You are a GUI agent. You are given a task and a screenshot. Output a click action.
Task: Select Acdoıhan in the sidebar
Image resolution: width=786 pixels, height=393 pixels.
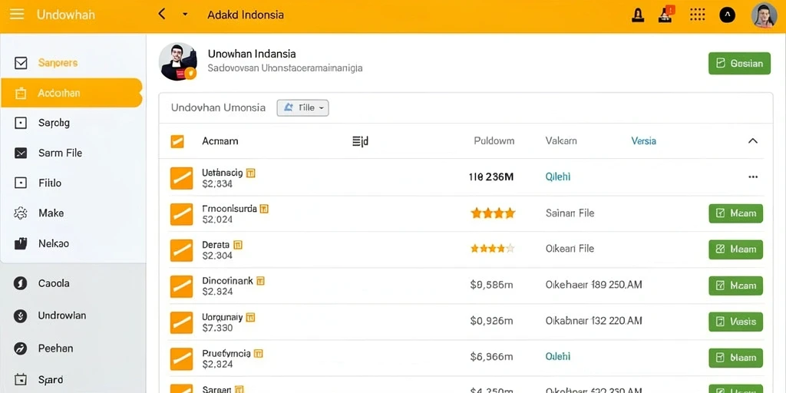(x=71, y=93)
